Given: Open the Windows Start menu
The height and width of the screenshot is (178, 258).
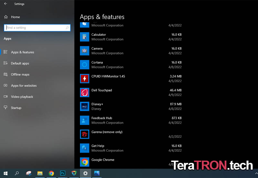Looking at the screenshot, I should coord(5,173).
